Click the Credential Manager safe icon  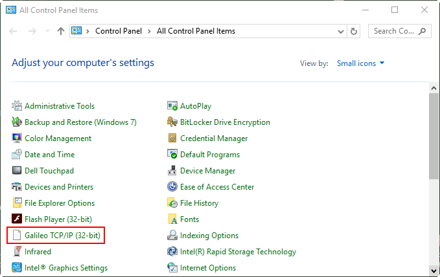172,138
